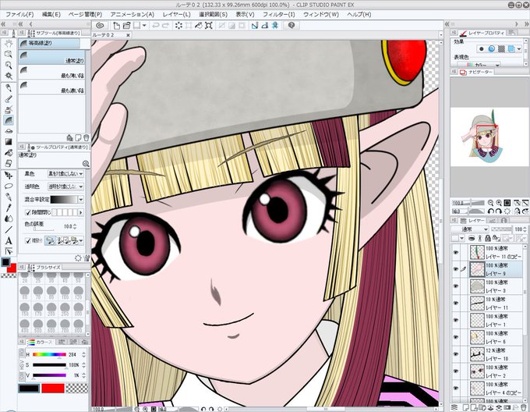The image size is (530, 412).
Task: Open help question mark icon
Action: pyautogui.click(x=291, y=26)
